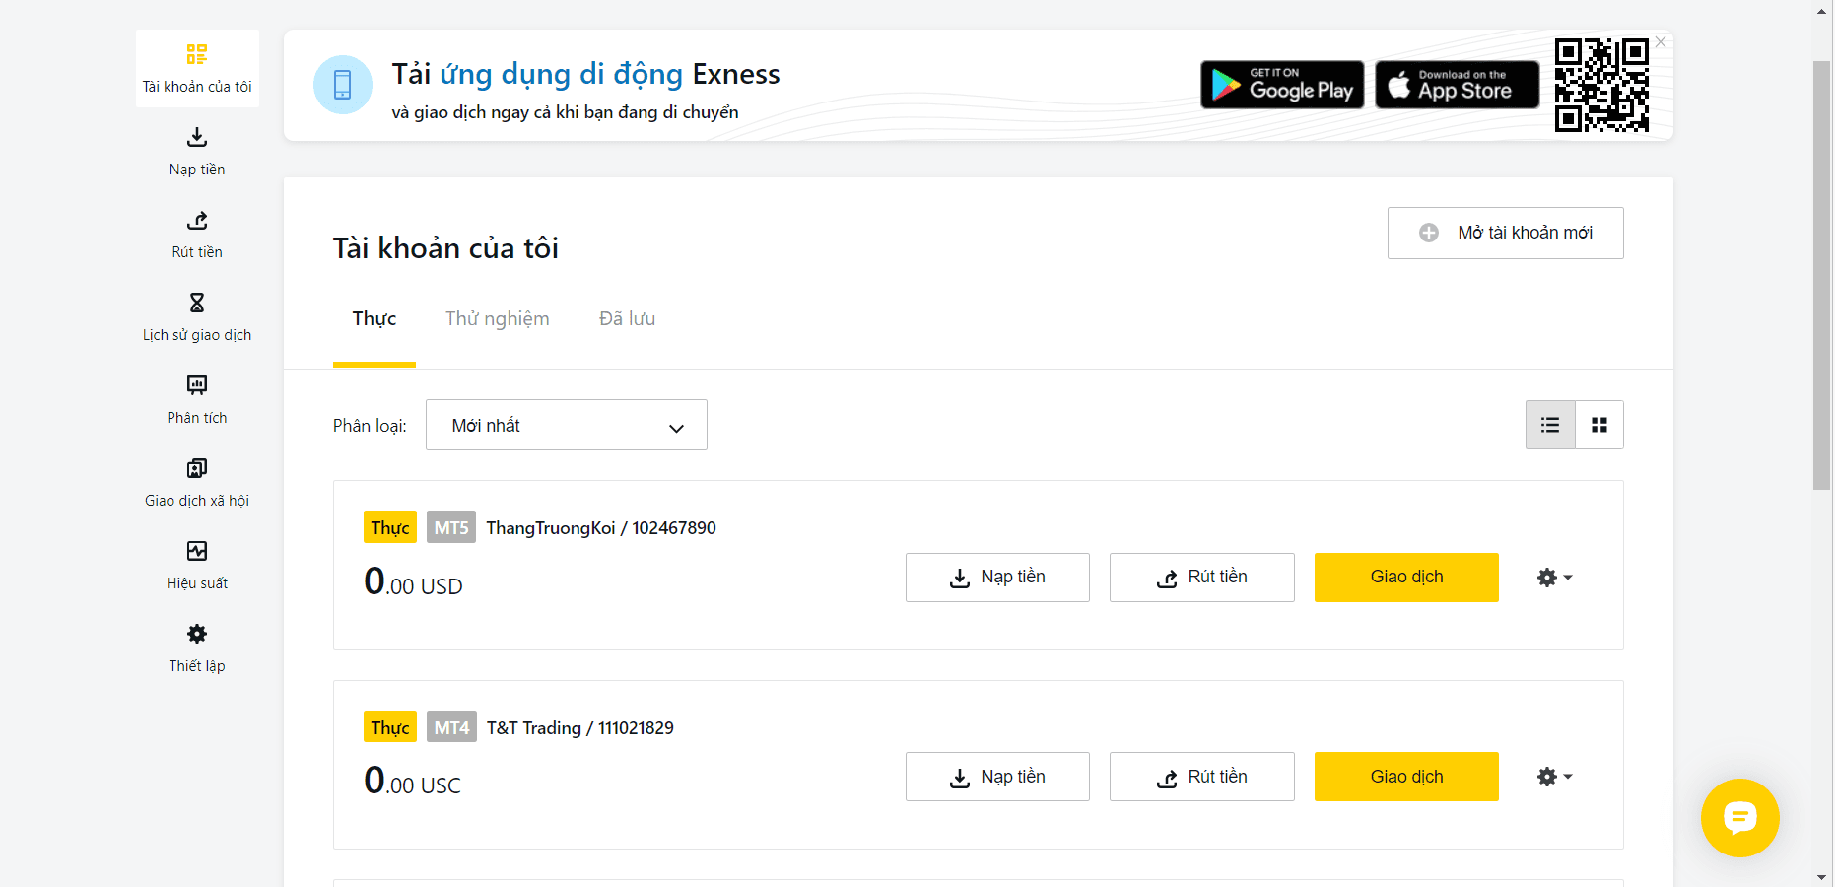
Task: Click the Google Play download badge
Action: tap(1282, 85)
